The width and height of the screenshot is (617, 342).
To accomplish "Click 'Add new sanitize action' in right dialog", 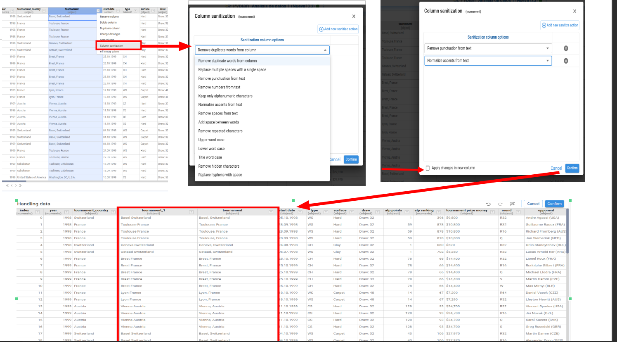I will (x=560, y=25).
